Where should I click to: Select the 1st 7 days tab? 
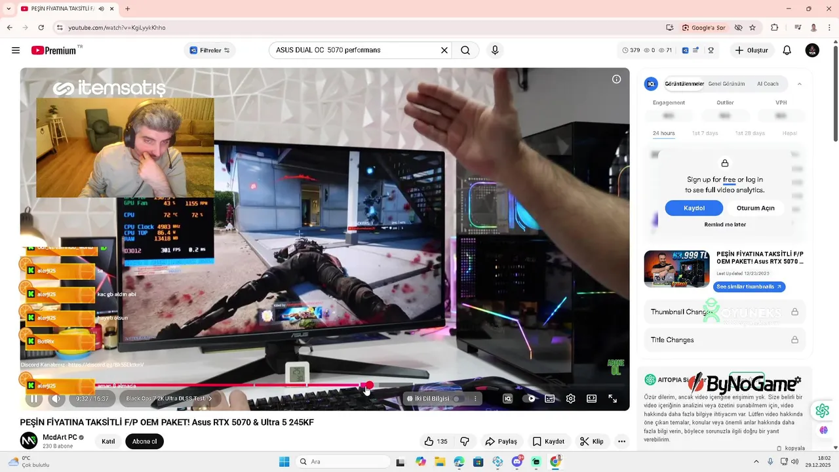[x=705, y=133]
